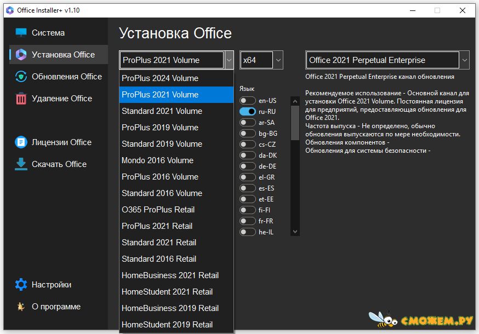
Task: Pick Standard 2021 Retail from the list
Action: point(176,243)
